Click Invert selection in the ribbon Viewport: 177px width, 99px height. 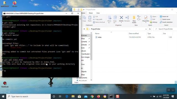coord(166,22)
